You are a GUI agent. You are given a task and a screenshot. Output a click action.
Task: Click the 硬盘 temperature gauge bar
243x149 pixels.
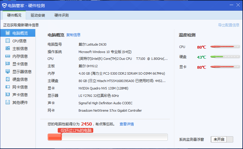click(x=225, y=57)
